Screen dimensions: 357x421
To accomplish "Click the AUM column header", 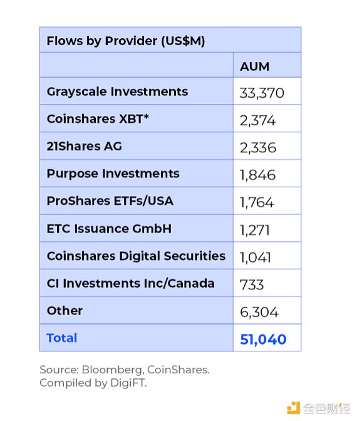I will coord(254,66).
